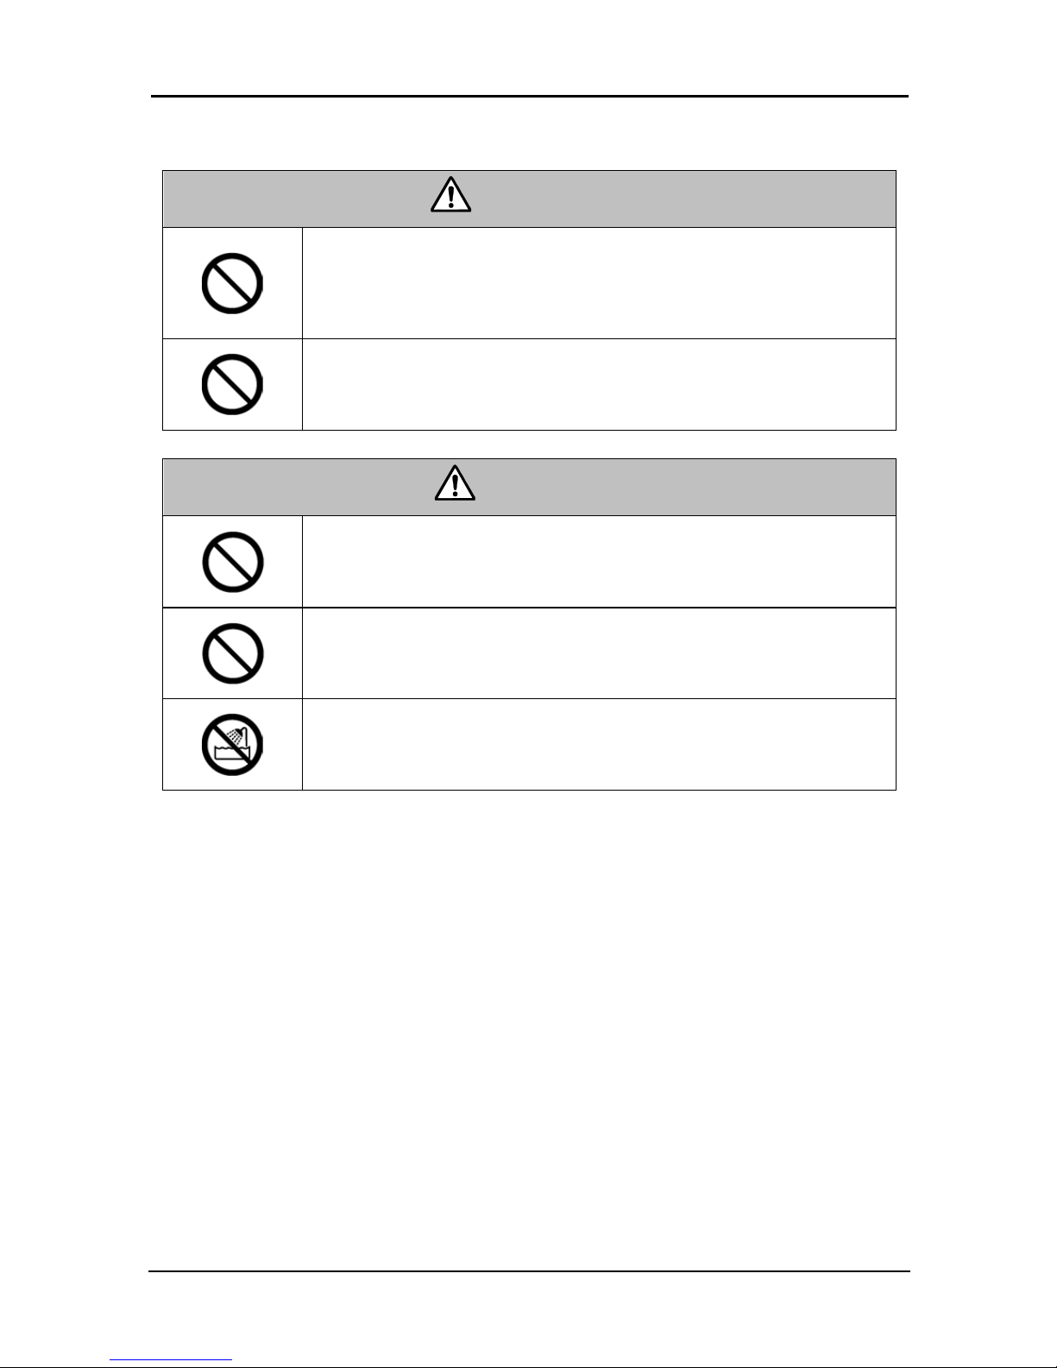Viewport: 1057px width, 1368px height.
Task: Click the empty text cell beside the no-shower icon
Action: coord(599,745)
